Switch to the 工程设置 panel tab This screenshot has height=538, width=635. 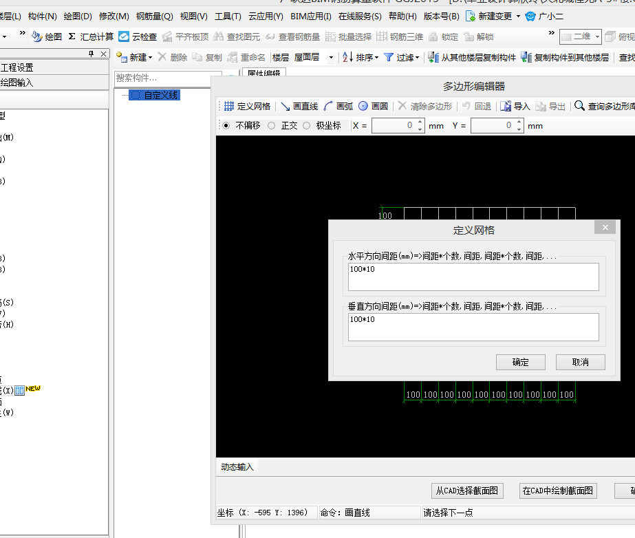point(18,67)
